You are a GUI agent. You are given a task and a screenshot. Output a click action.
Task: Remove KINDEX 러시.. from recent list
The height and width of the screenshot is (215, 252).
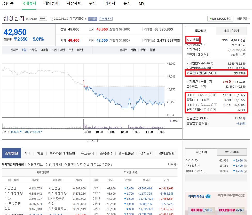point(245,171)
